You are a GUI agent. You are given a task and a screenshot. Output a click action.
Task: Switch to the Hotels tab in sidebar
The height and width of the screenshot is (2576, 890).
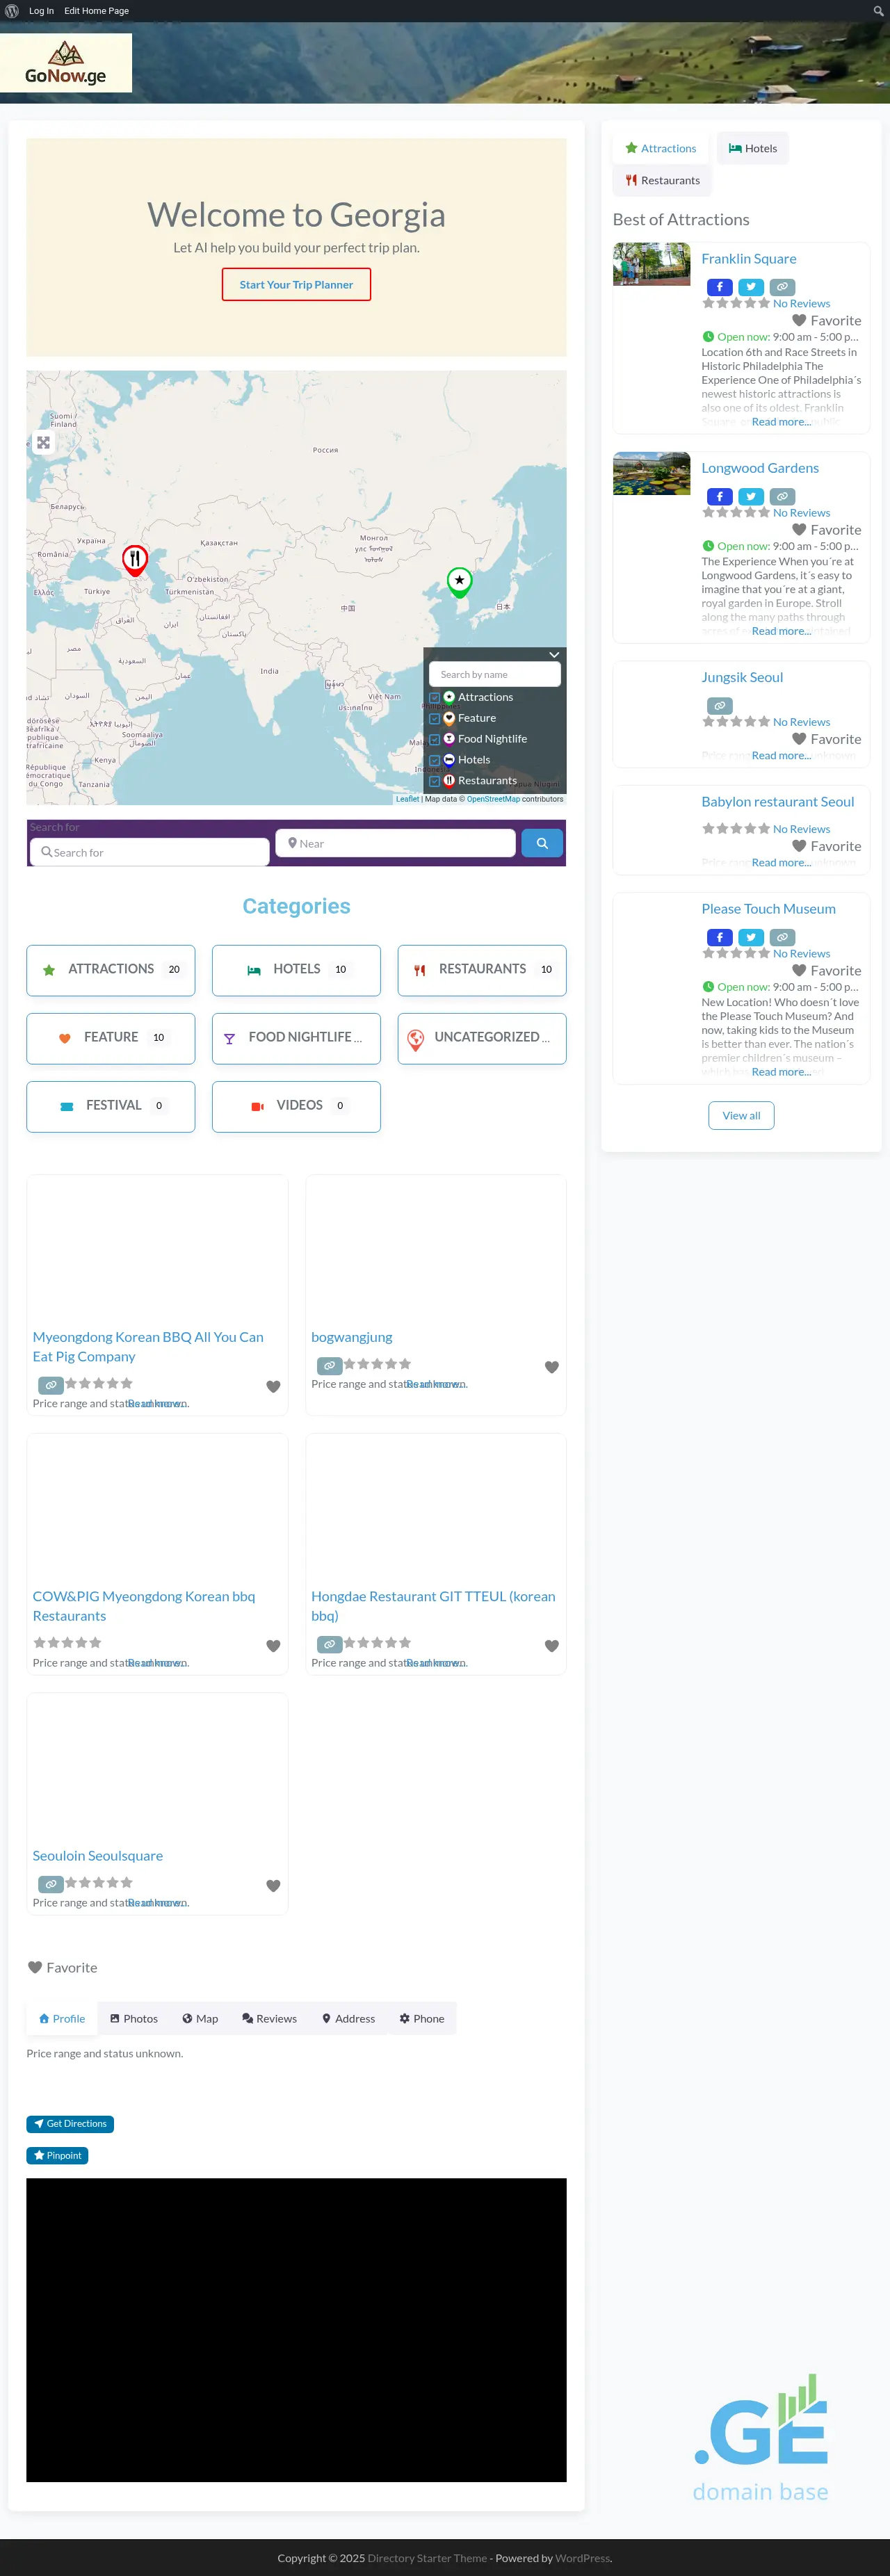[752, 148]
